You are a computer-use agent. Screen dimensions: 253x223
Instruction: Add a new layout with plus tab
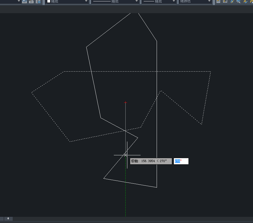click(8, 219)
